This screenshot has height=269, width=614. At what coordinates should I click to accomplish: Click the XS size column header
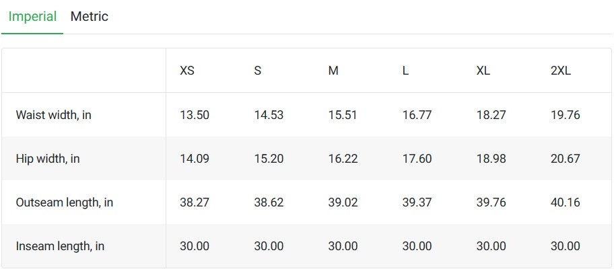pos(186,71)
